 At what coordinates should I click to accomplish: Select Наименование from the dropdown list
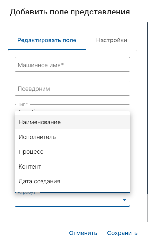(x=72, y=122)
